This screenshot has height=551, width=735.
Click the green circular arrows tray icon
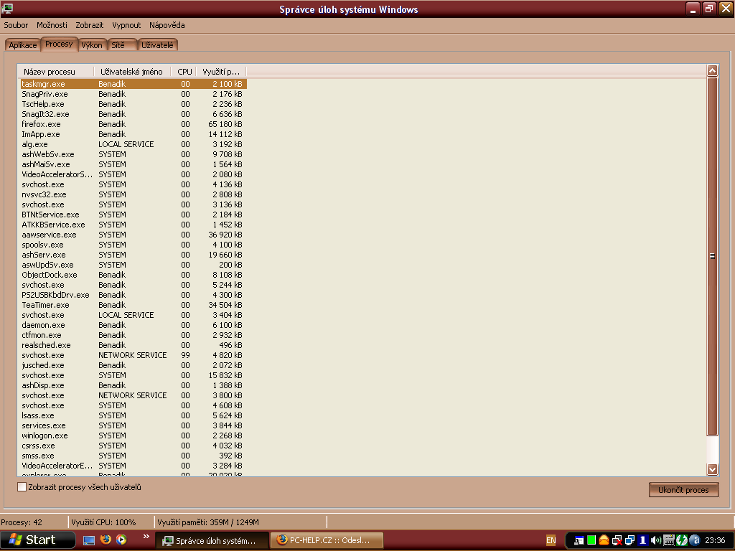681,540
